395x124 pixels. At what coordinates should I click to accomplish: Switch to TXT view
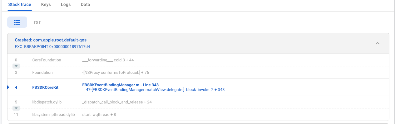click(x=37, y=22)
